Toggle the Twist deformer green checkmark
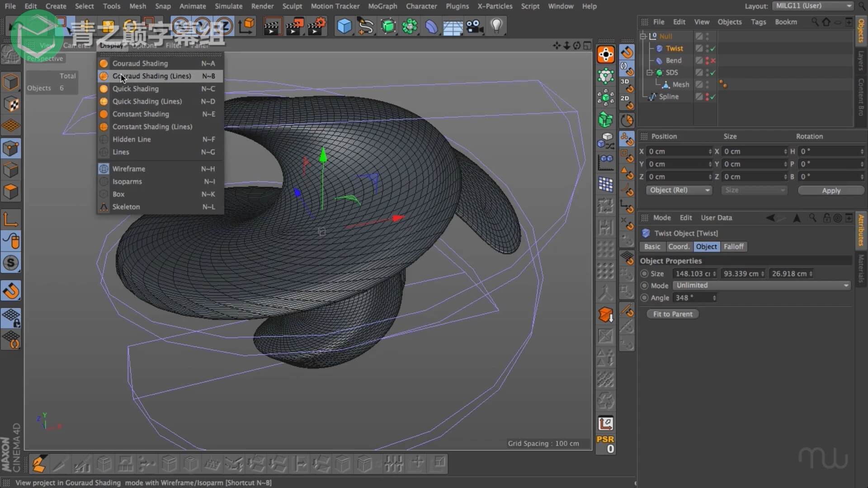Image resolution: width=868 pixels, height=488 pixels. (x=713, y=48)
